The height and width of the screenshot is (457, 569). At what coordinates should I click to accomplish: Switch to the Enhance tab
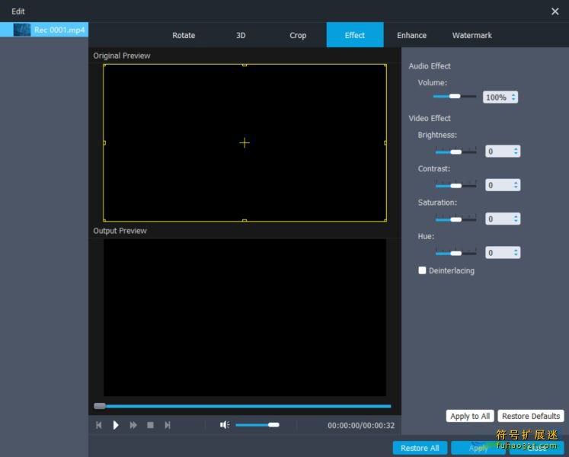coord(411,35)
